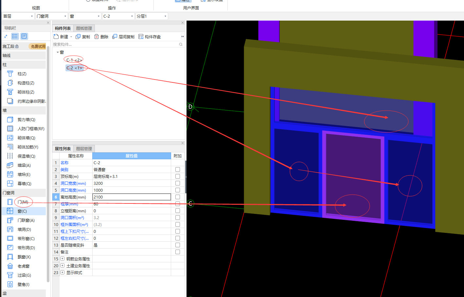Screen dimensions: 464x297
Task: Collapse the 窗 tree node
Action: 58,52
